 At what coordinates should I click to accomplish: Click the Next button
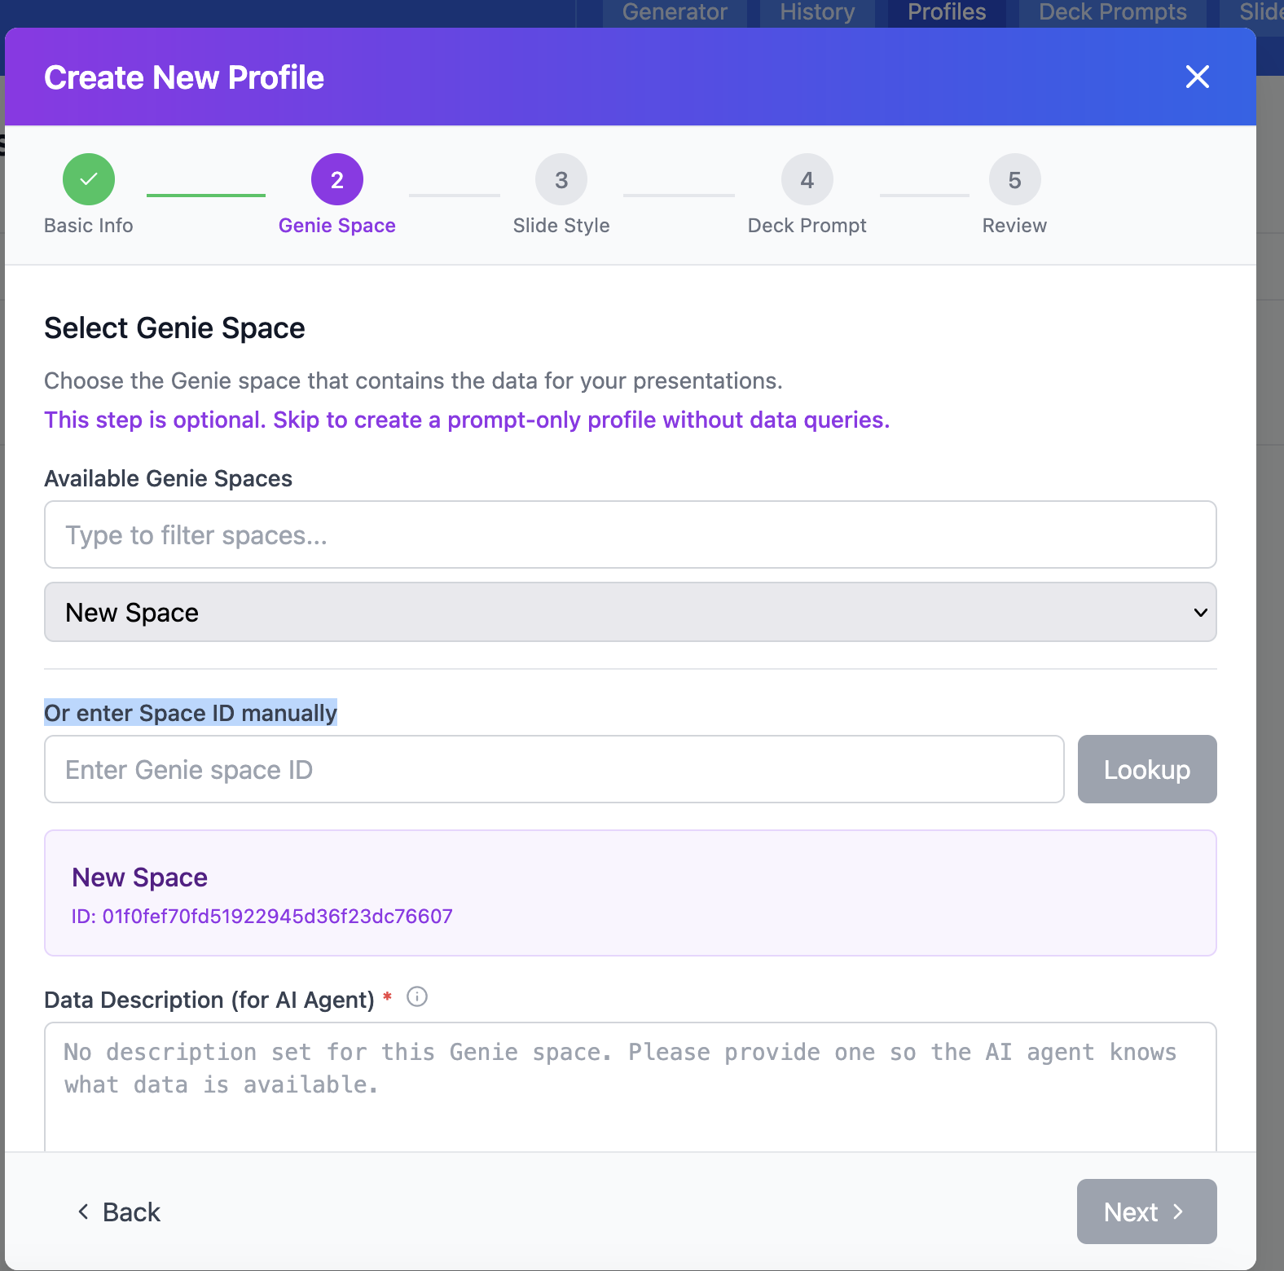coord(1145,1212)
